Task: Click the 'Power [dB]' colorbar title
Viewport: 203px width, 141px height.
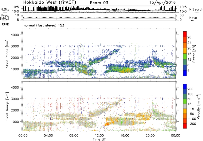Action: (x=194, y=54)
